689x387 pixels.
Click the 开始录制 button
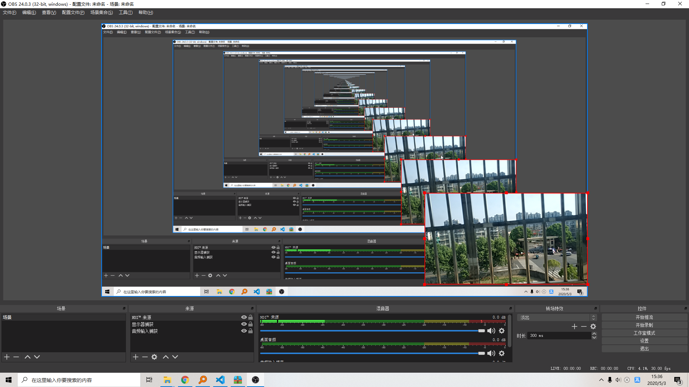[644, 325]
